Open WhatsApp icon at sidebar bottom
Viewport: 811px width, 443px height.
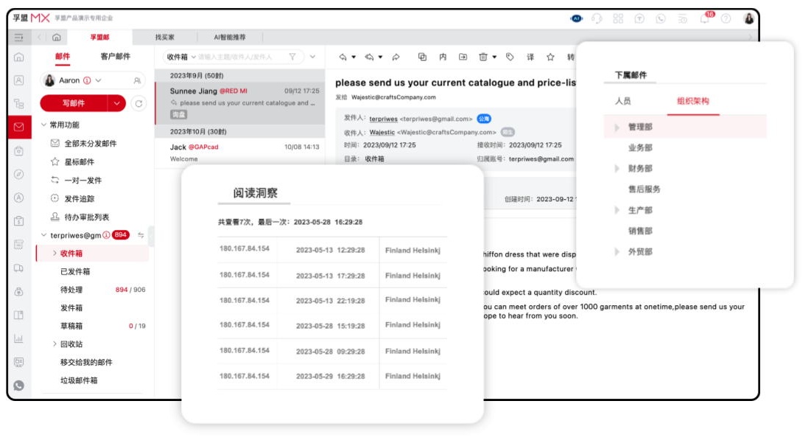click(x=18, y=385)
